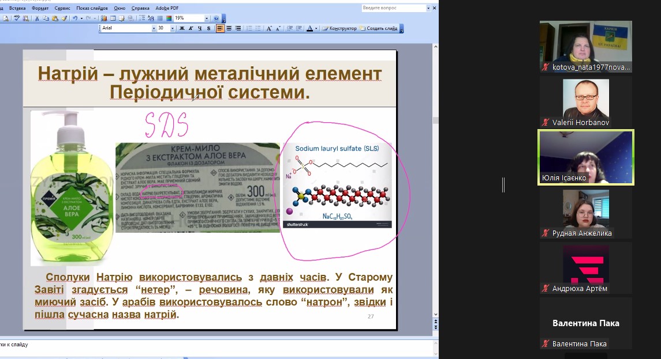Open the Справка menu
The height and width of the screenshot is (359, 661).
coord(140,8)
